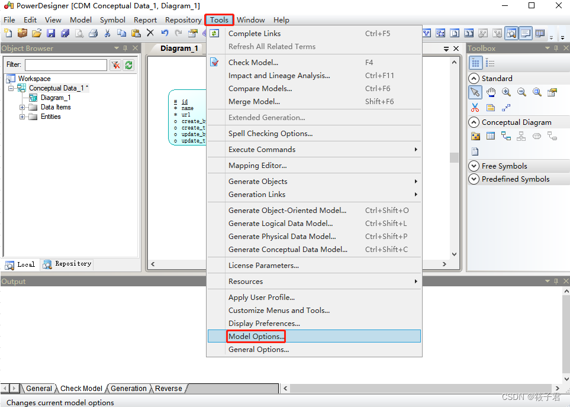The width and height of the screenshot is (570, 407).
Task: Switch to the Local tab in Object Browser
Action: [x=20, y=264]
